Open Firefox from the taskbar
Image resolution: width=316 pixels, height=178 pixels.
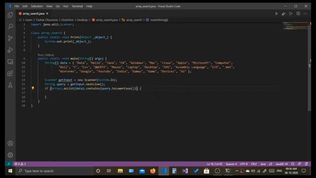pyautogui.click(x=153, y=171)
